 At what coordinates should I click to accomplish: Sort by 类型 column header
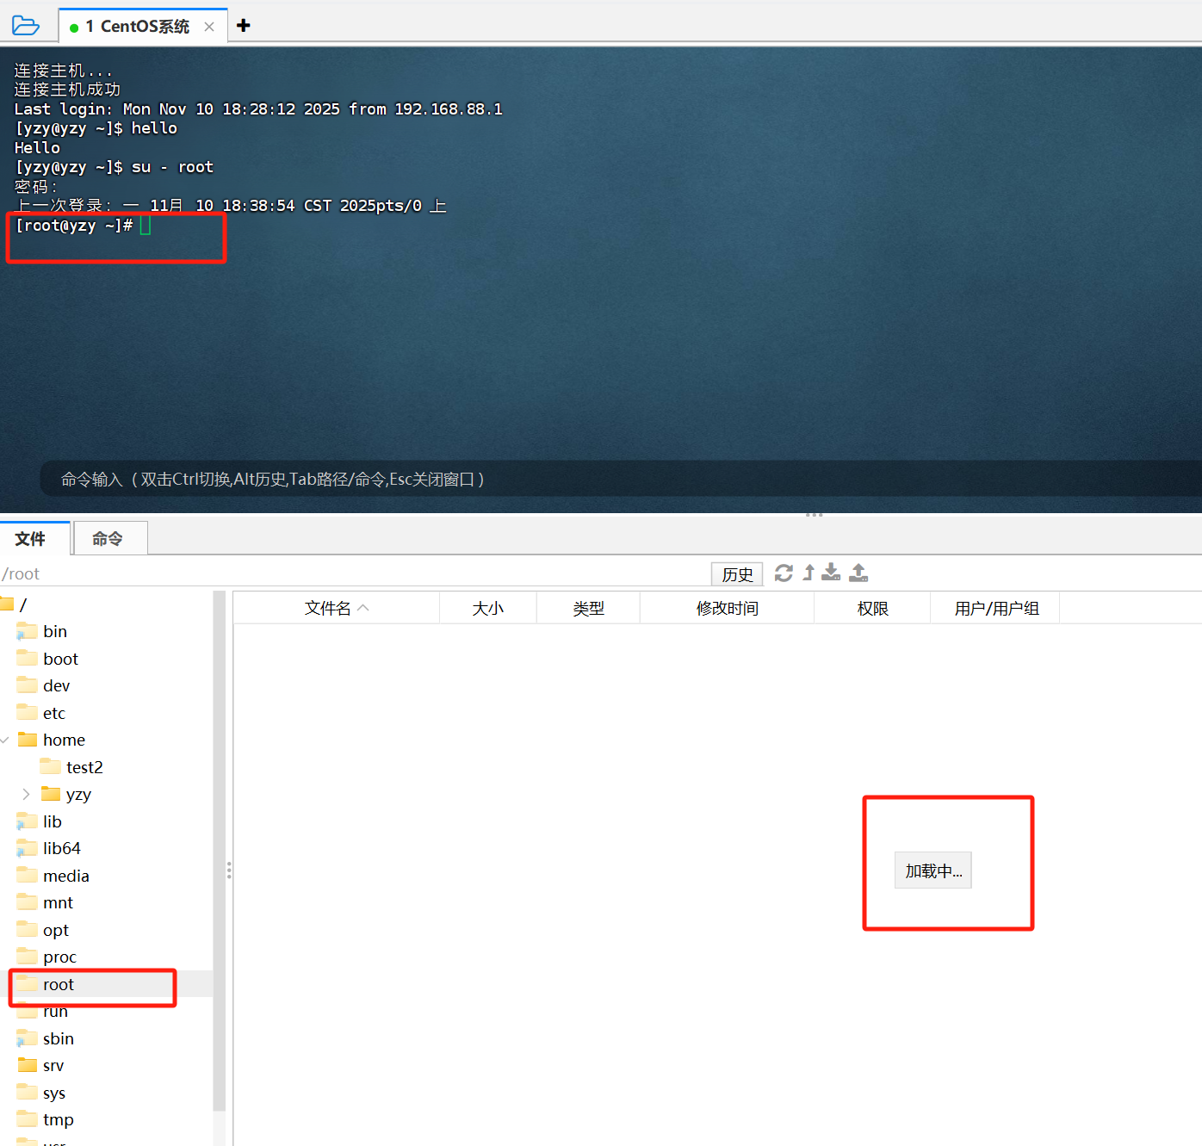pyautogui.click(x=588, y=608)
